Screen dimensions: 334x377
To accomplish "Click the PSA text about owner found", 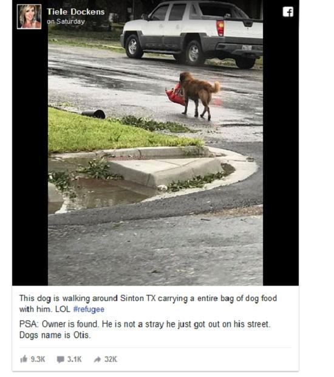I will click(145, 324).
